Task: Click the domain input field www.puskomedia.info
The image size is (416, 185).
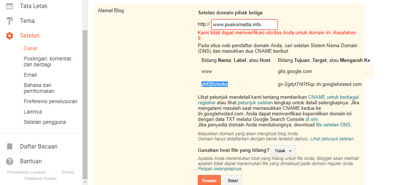Action: (244, 25)
